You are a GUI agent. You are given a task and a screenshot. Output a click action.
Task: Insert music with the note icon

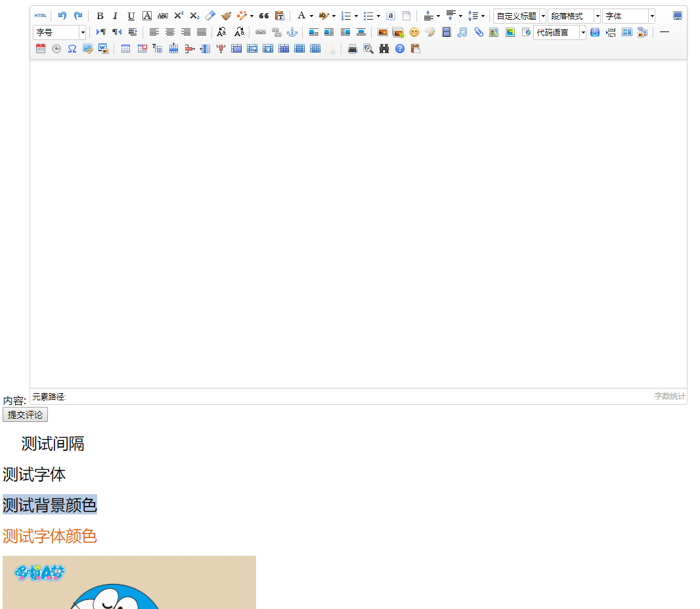click(x=462, y=32)
